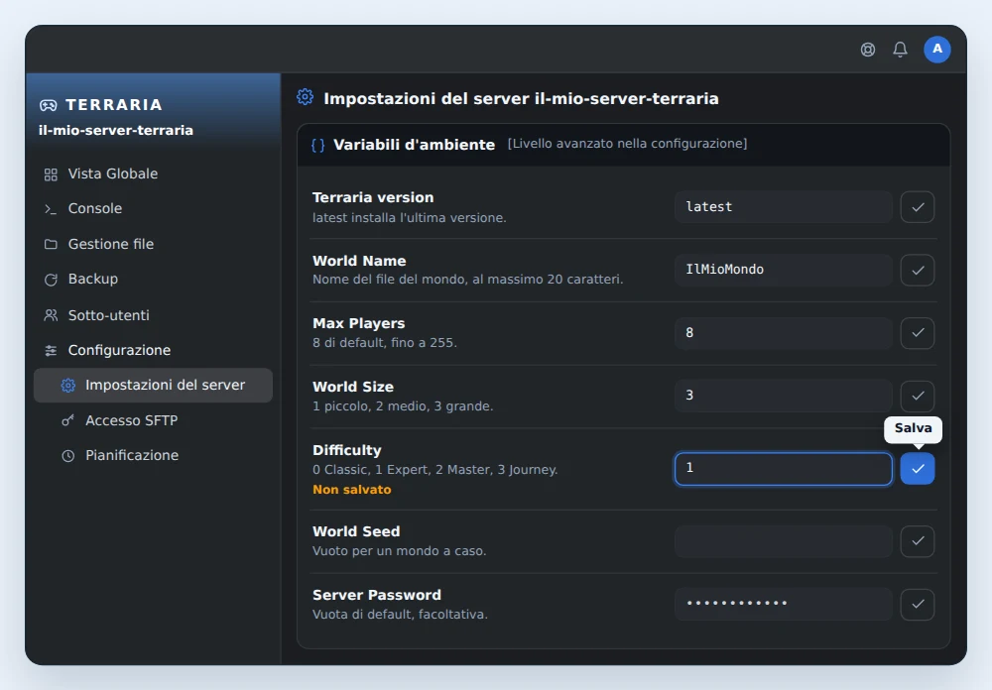Click the Terraria gamepad icon
This screenshot has width=992, height=690.
(x=48, y=105)
